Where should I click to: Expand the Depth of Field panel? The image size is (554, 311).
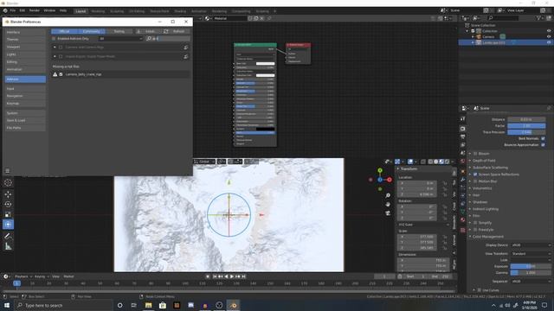pos(484,161)
